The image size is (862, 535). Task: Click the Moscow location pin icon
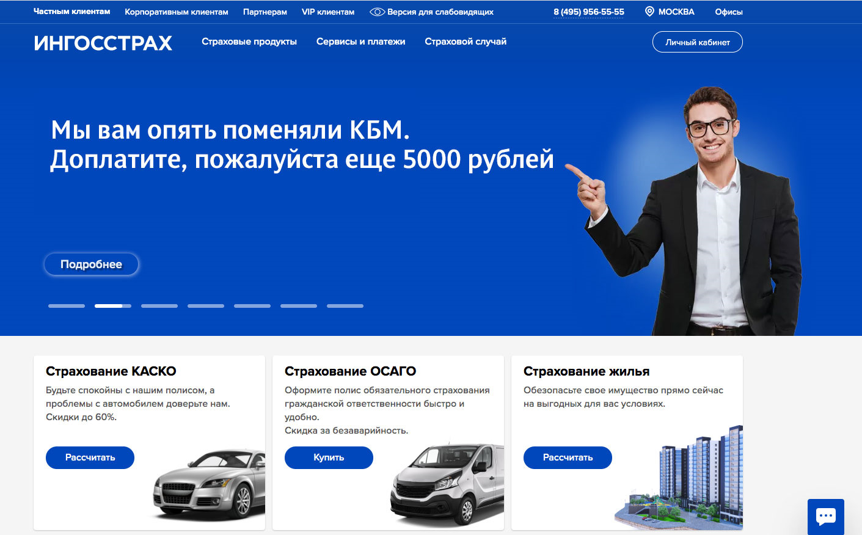(649, 12)
